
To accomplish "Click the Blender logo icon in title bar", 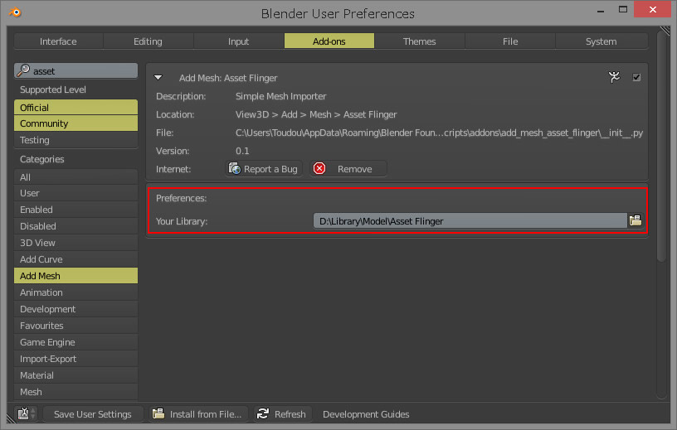I will (15, 12).
